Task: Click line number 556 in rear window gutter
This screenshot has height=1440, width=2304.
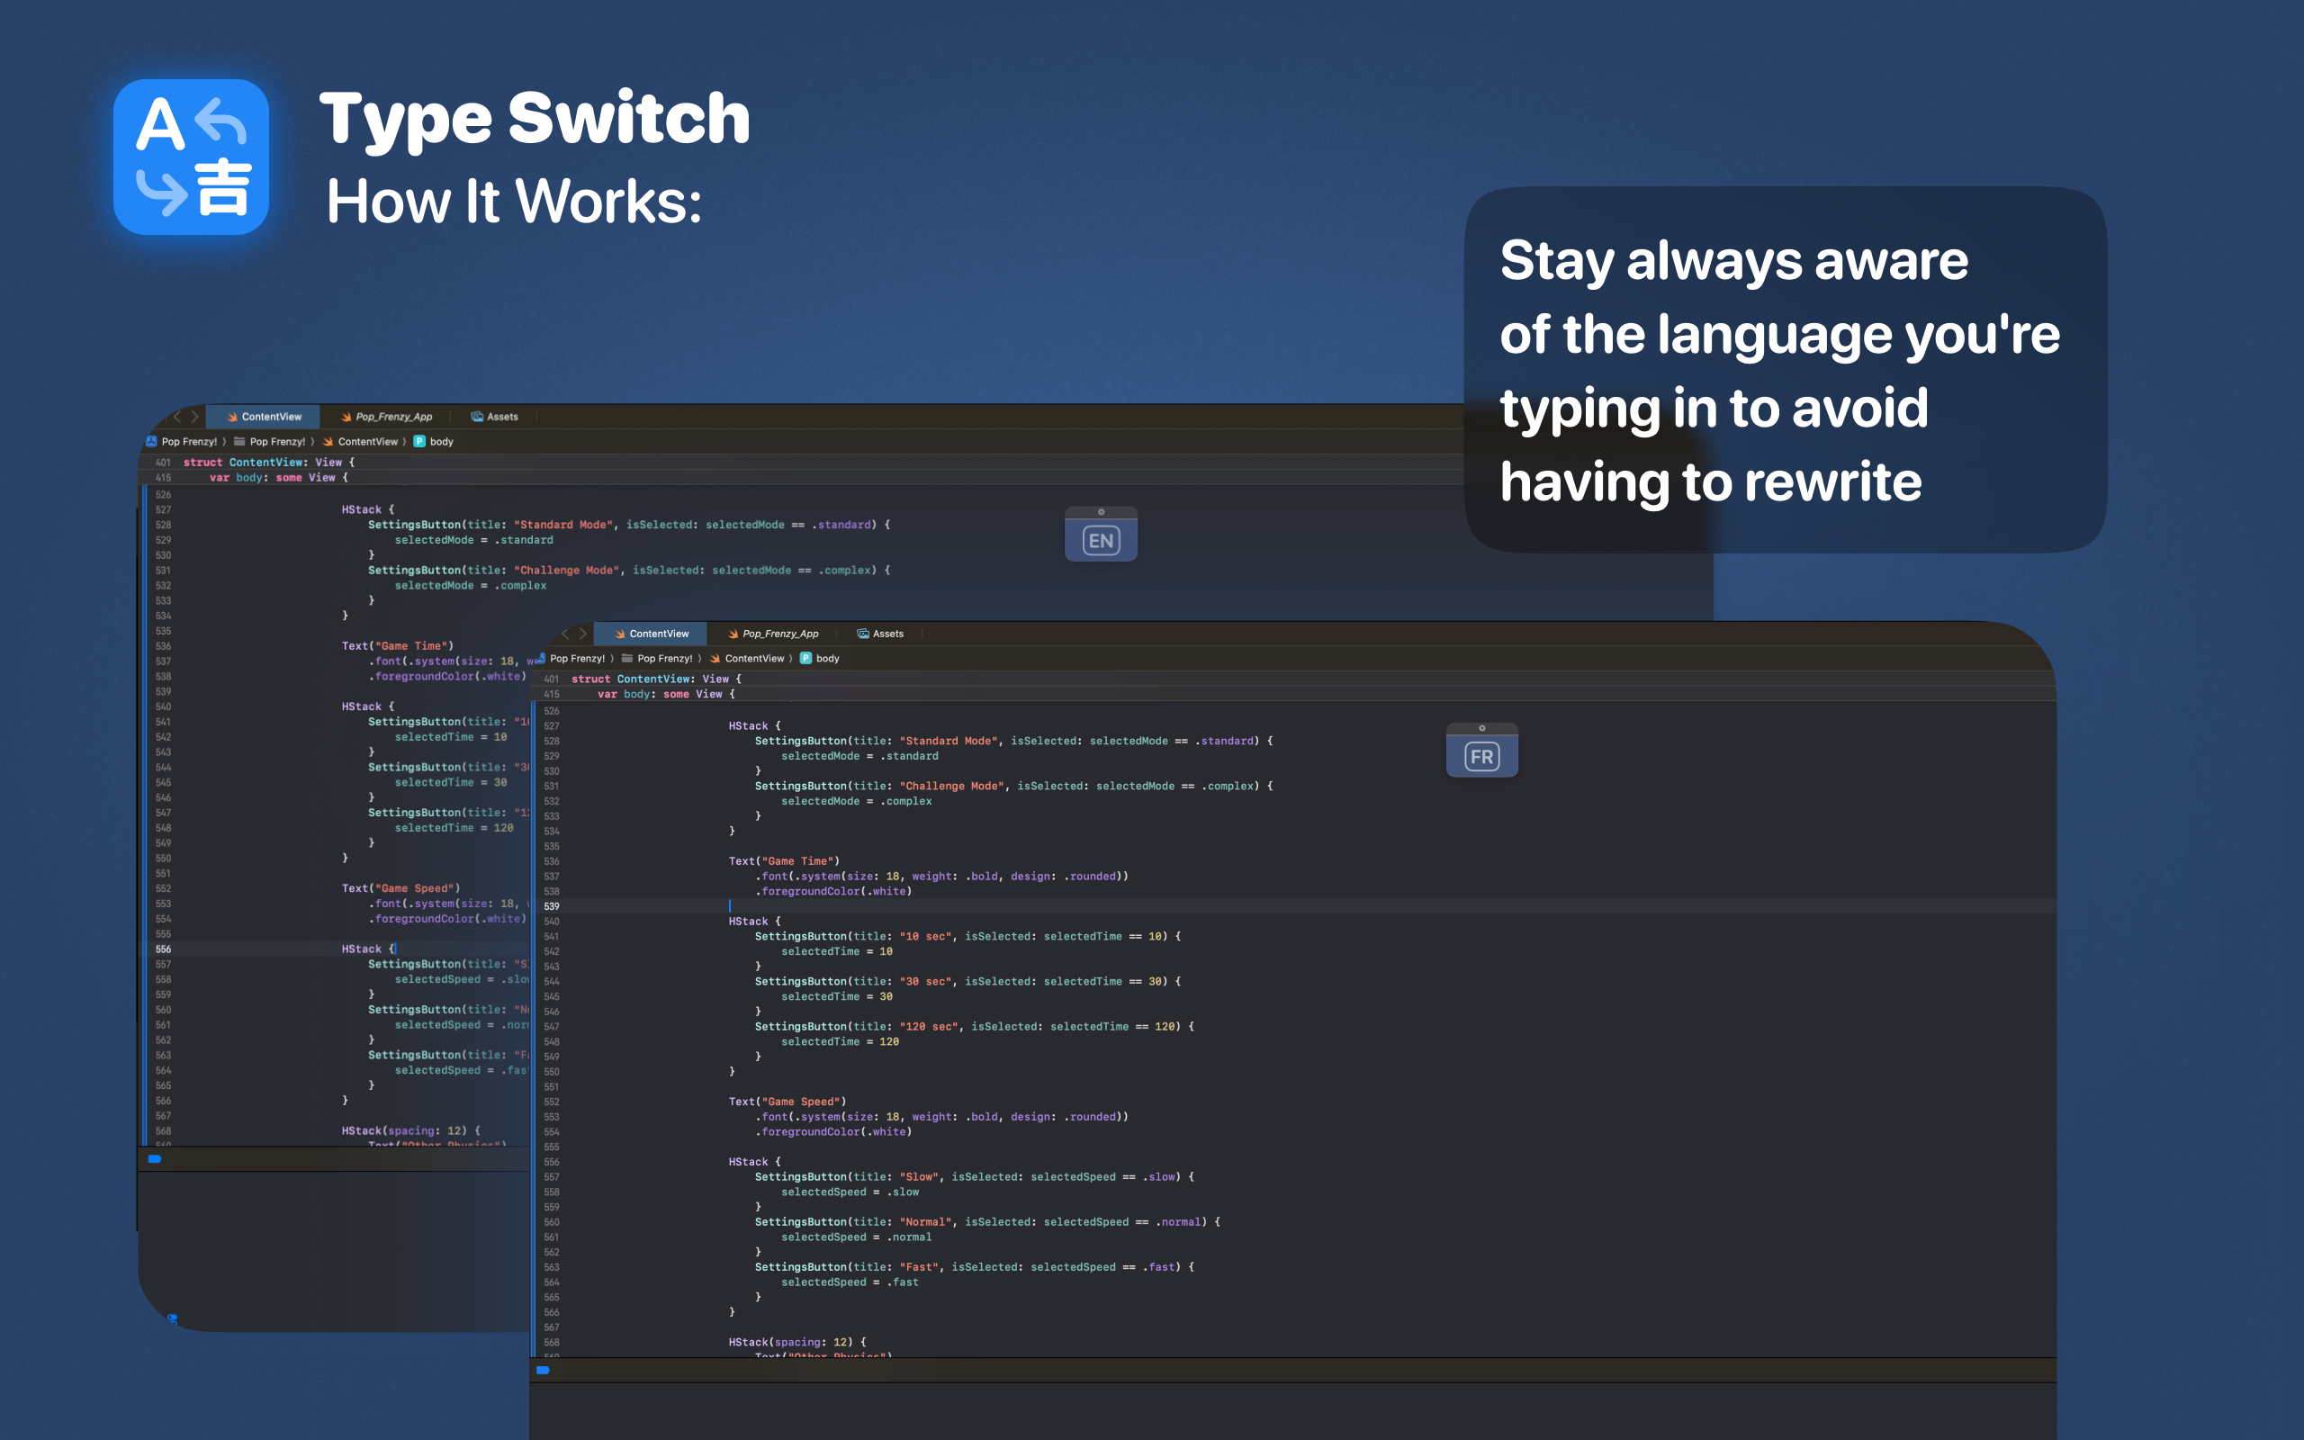Action: point(163,949)
